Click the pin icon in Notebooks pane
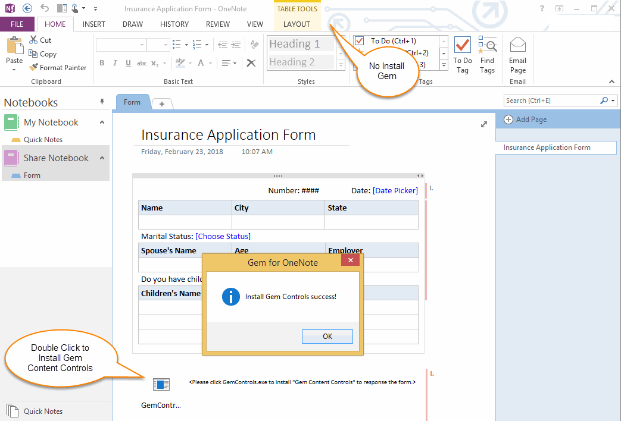This screenshot has height=421, width=621. [x=102, y=102]
